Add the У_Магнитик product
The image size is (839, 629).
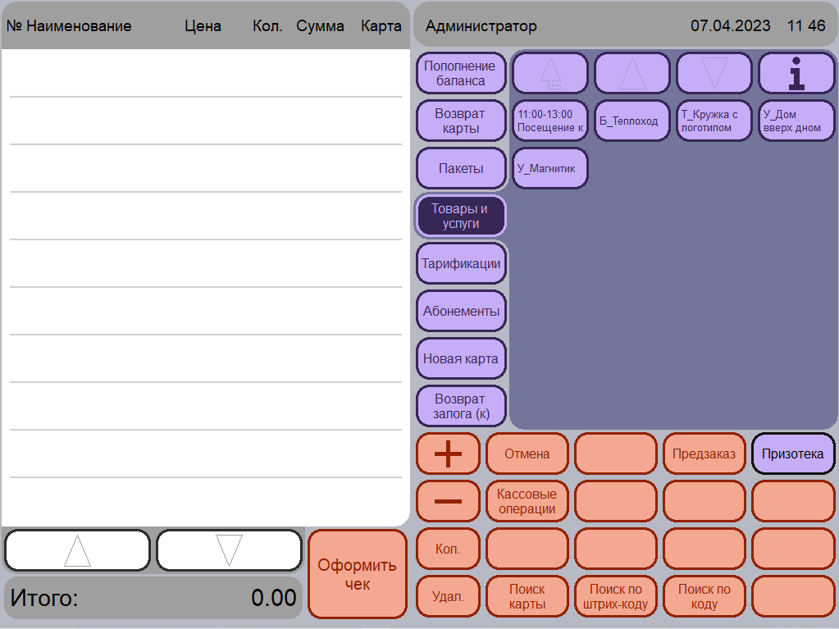550,168
